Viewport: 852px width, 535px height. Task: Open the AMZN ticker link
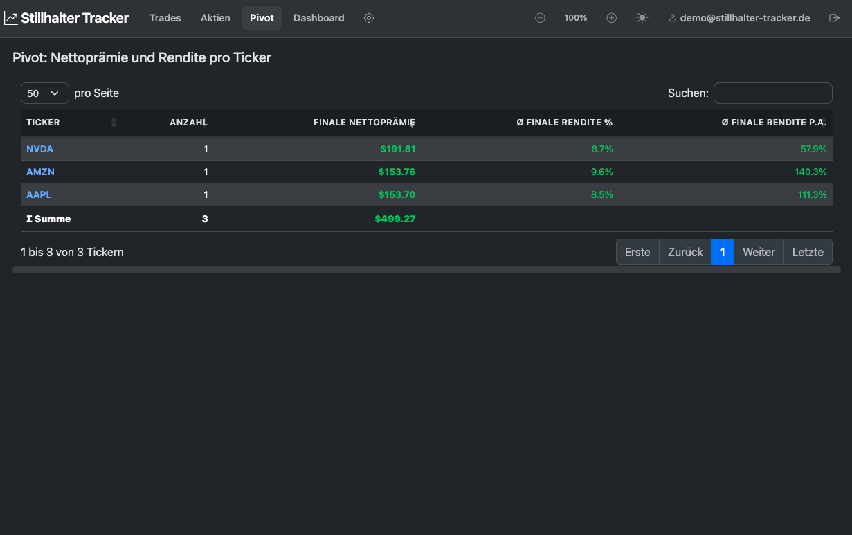40,172
